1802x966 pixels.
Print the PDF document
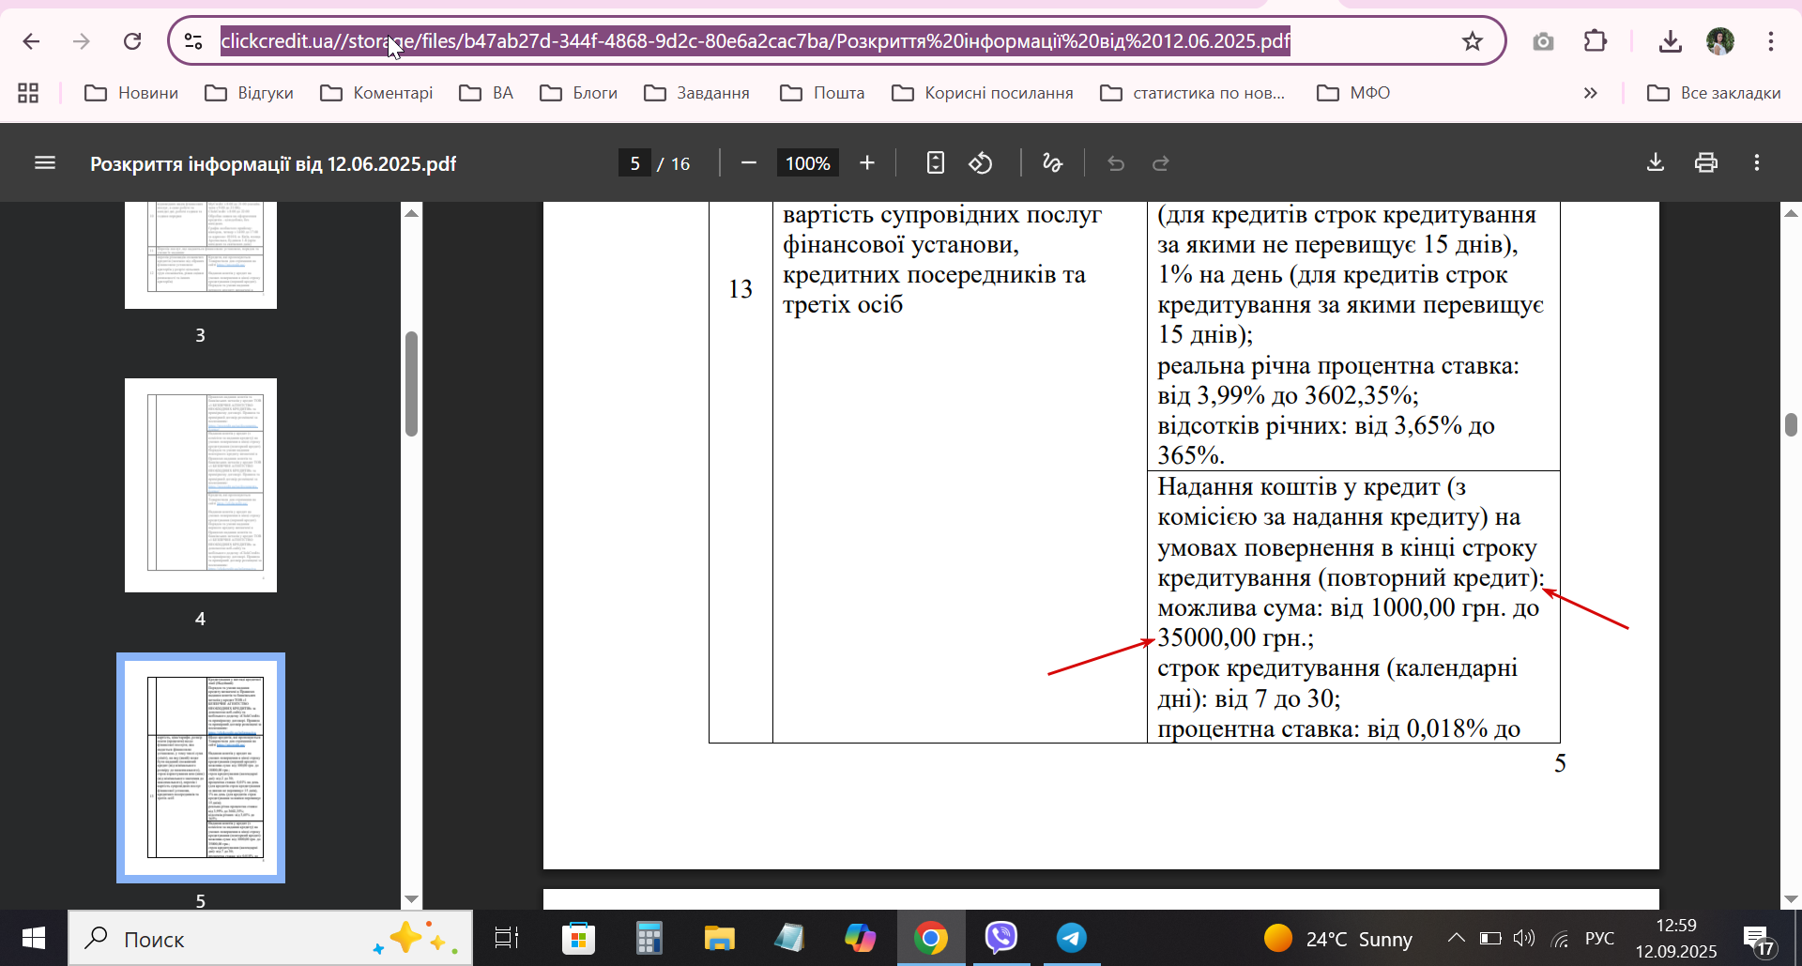tap(1706, 163)
